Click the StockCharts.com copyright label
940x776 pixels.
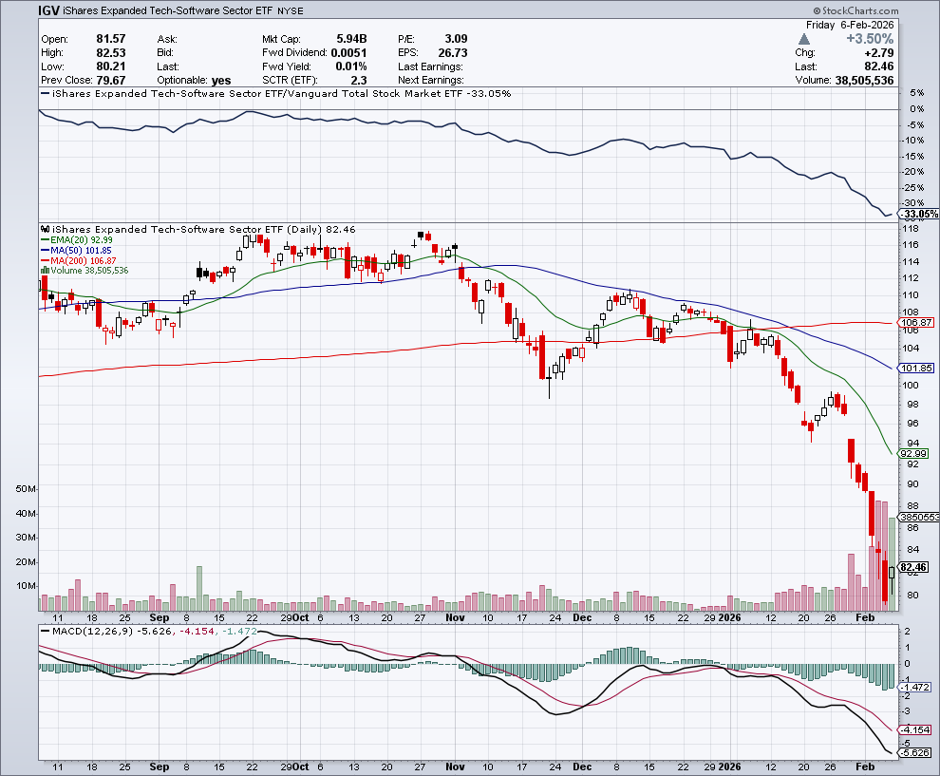[855, 10]
